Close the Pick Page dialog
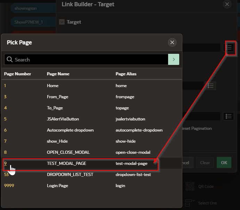240x210 pixels. click(x=172, y=42)
